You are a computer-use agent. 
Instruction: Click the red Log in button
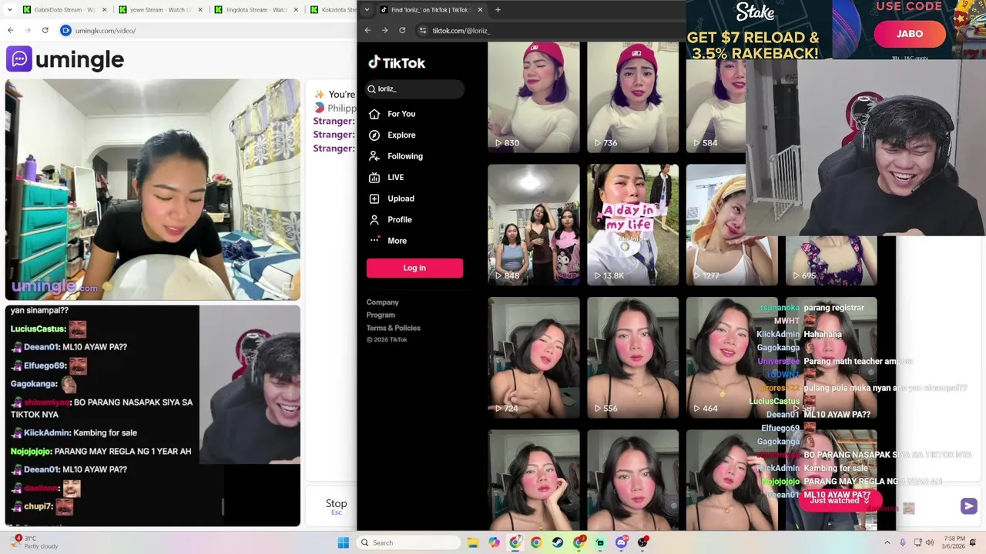414,268
